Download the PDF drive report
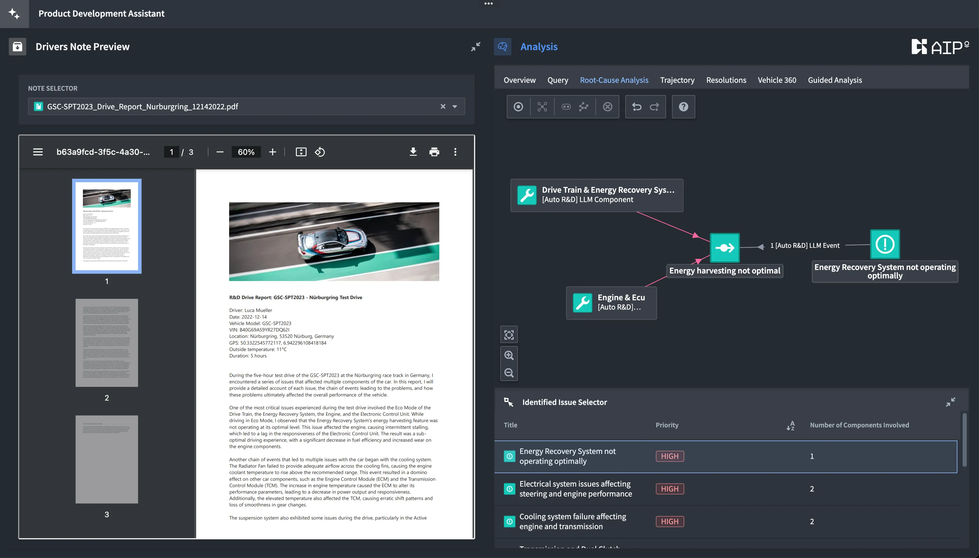The image size is (979, 558). pos(413,152)
